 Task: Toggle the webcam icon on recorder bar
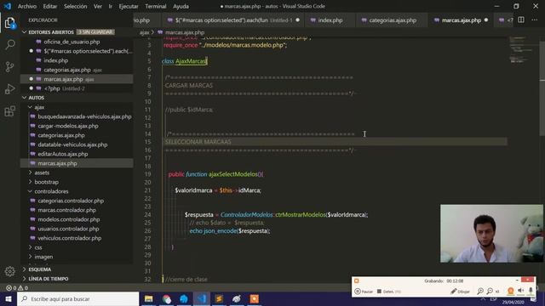point(510,291)
